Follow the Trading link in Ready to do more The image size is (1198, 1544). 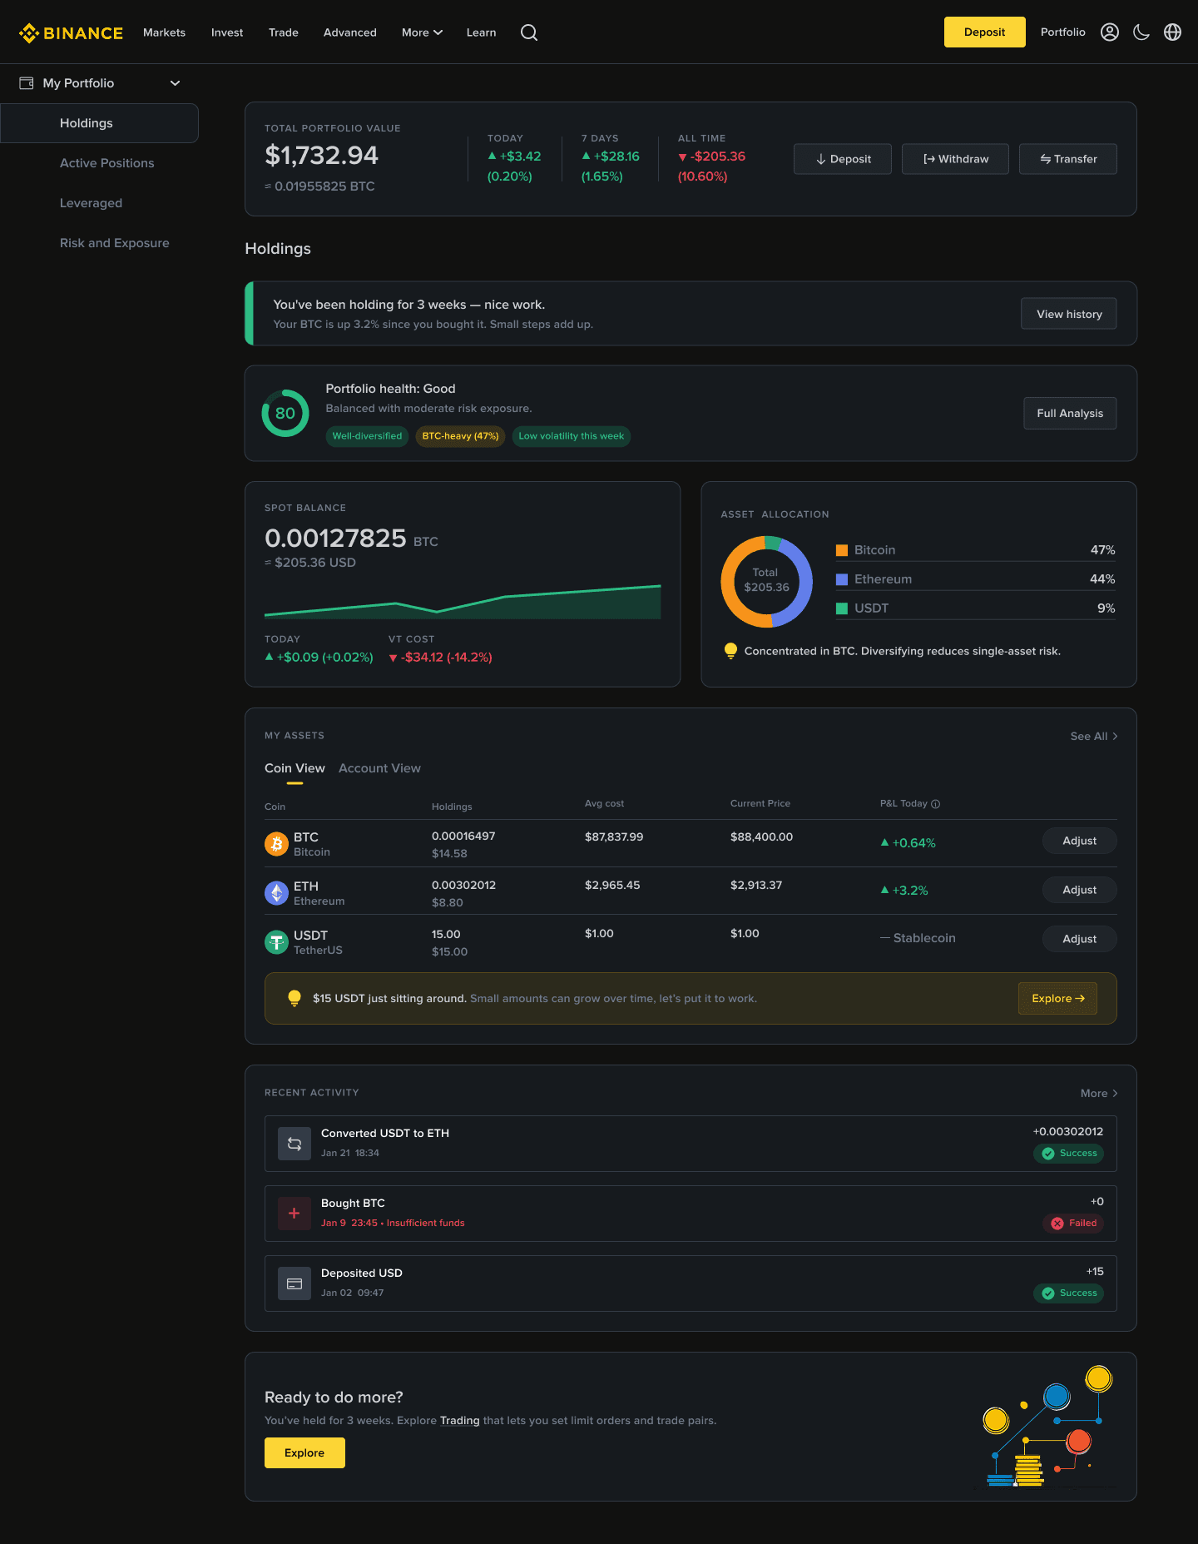click(460, 1421)
